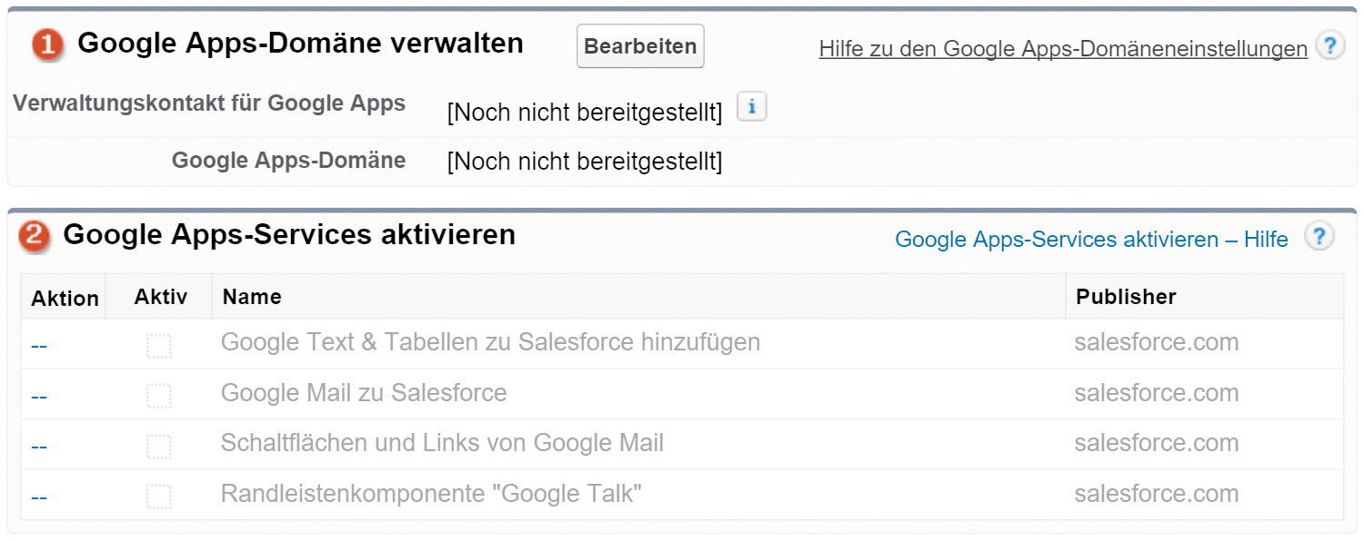Click the info icon next to Verwaltungskontakt
Viewport: 1364px width, 541px height.
pos(751,107)
